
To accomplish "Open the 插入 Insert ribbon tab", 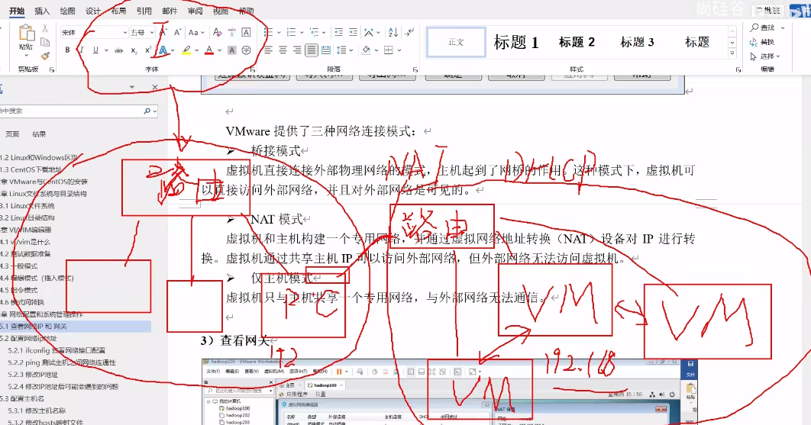I will click(42, 11).
